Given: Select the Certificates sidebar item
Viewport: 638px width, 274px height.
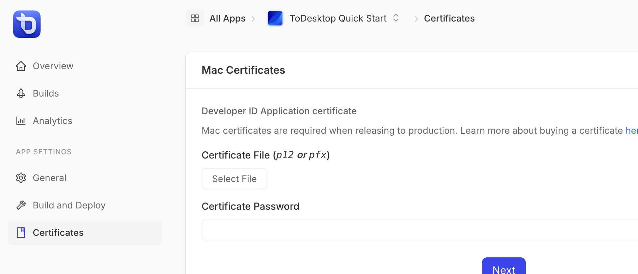Looking at the screenshot, I should (85, 233).
